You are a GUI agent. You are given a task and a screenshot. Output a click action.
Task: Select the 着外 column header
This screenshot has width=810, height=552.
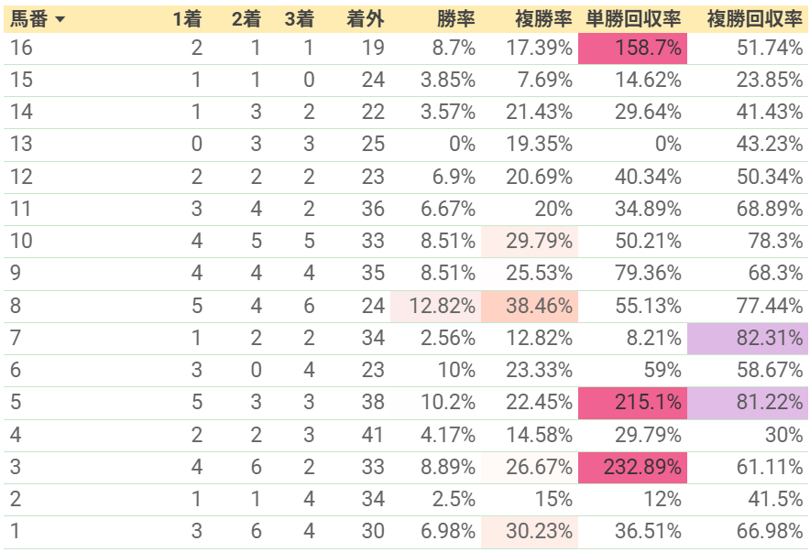366,19
